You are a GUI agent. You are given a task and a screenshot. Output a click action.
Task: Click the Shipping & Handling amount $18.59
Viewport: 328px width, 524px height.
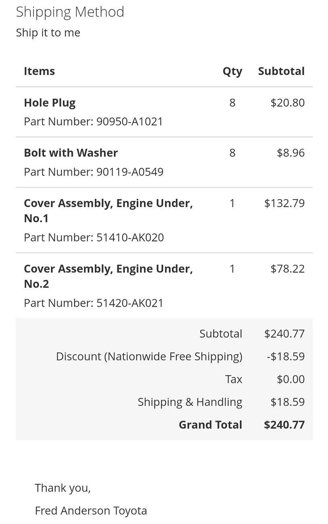pyautogui.click(x=288, y=402)
